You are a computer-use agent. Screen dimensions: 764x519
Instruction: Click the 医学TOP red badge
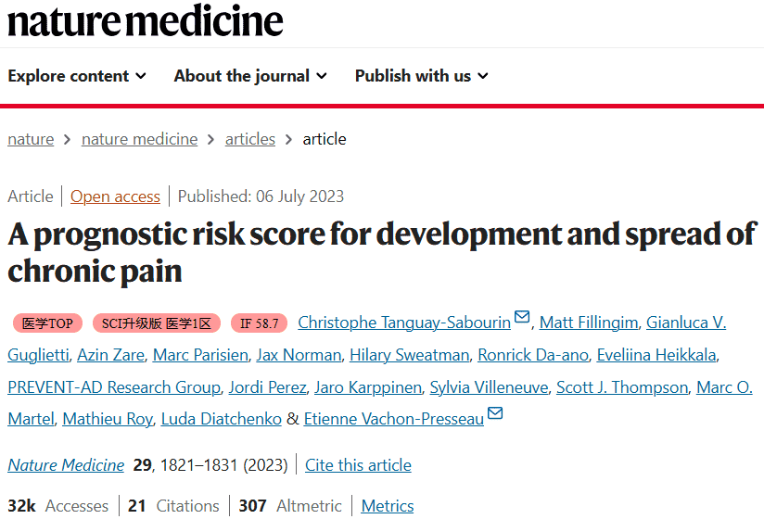click(x=47, y=323)
